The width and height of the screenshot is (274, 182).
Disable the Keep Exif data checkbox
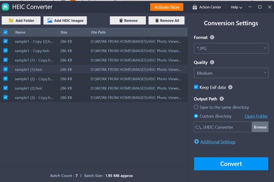tap(196, 87)
